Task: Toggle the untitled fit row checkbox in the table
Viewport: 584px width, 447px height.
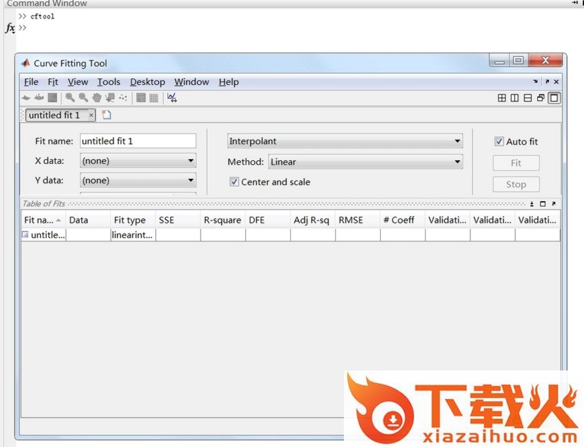Action: [x=25, y=235]
